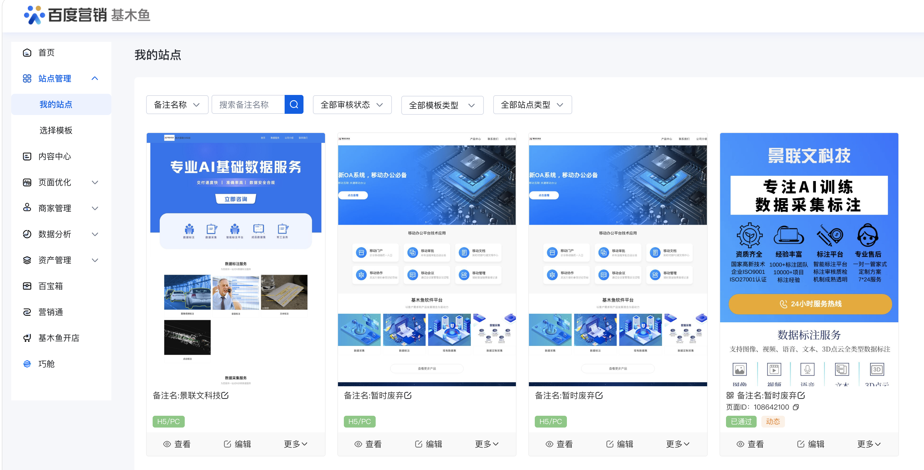Click 编辑 on 景联文科技 card
This screenshot has width=924, height=470.
tap(237, 444)
